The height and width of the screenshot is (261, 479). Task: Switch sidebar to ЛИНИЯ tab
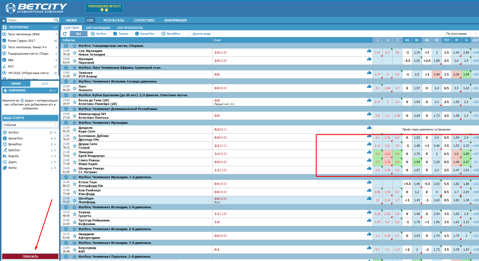pyautogui.click(x=16, y=84)
